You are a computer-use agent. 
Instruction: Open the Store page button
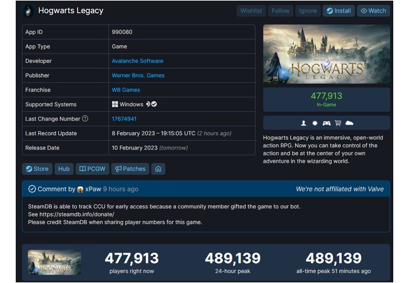[x=37, y=169]
